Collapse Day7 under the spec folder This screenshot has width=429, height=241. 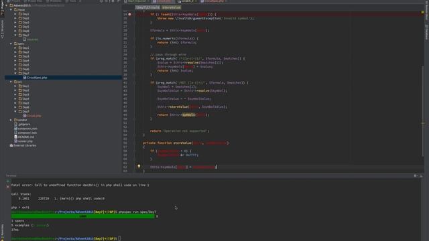15,73
